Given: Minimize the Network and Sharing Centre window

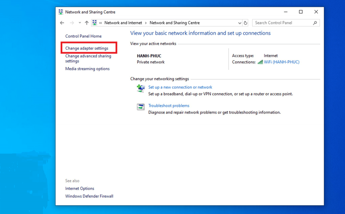Looking at the screenshot, I should coord(286,12).
